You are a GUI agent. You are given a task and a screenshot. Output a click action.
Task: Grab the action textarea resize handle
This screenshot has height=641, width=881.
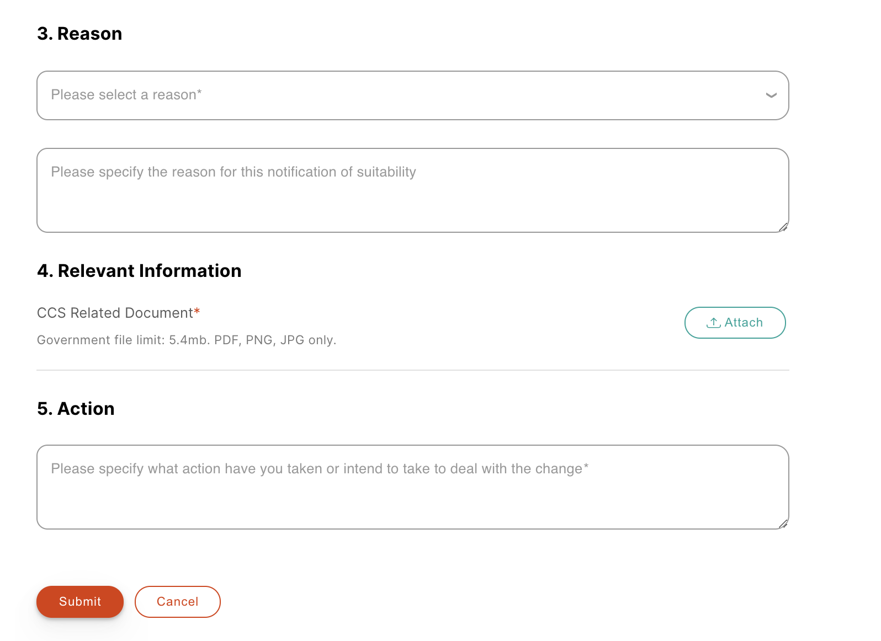(x=783, y=524)
